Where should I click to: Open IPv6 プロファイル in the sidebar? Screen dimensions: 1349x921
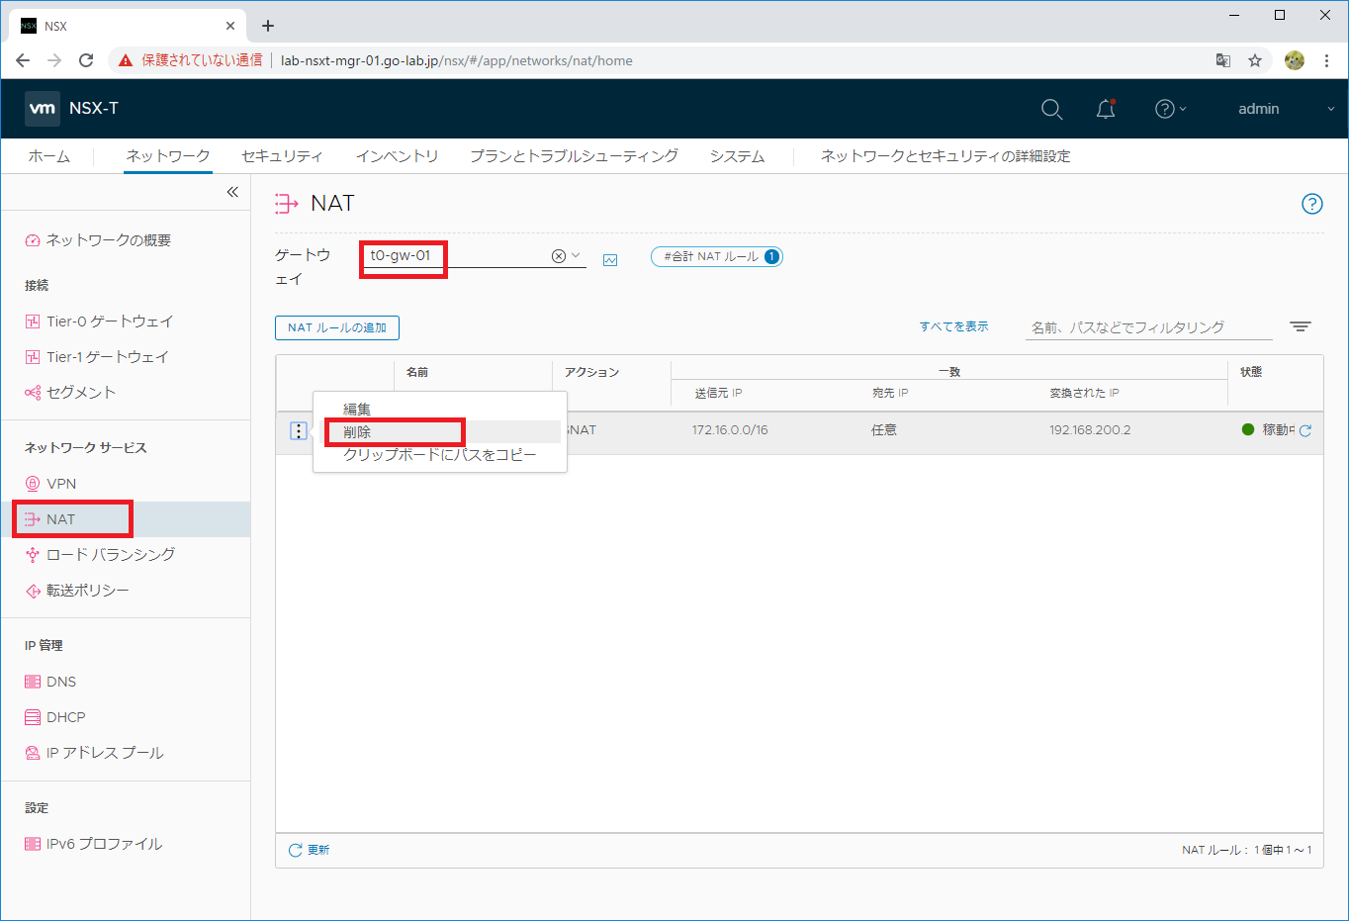pyautogui.click(x=94, y=844)
